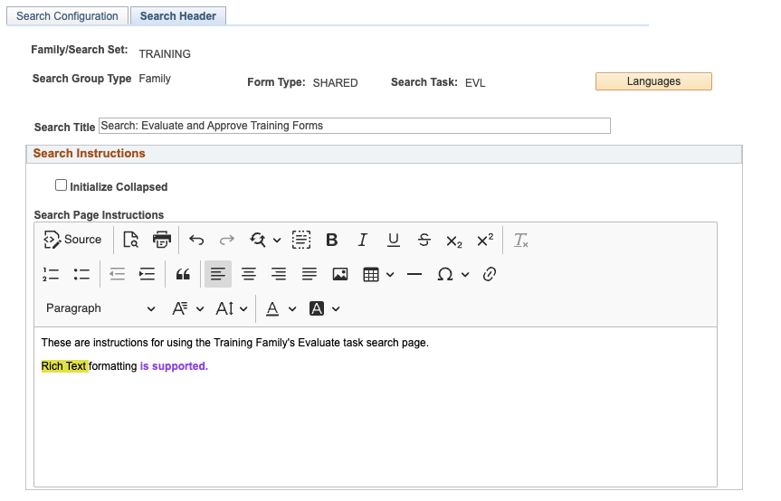Switch to the Search Configuration tab
Viewport: 781px width, 501px height.
click(x=67, y=16)
